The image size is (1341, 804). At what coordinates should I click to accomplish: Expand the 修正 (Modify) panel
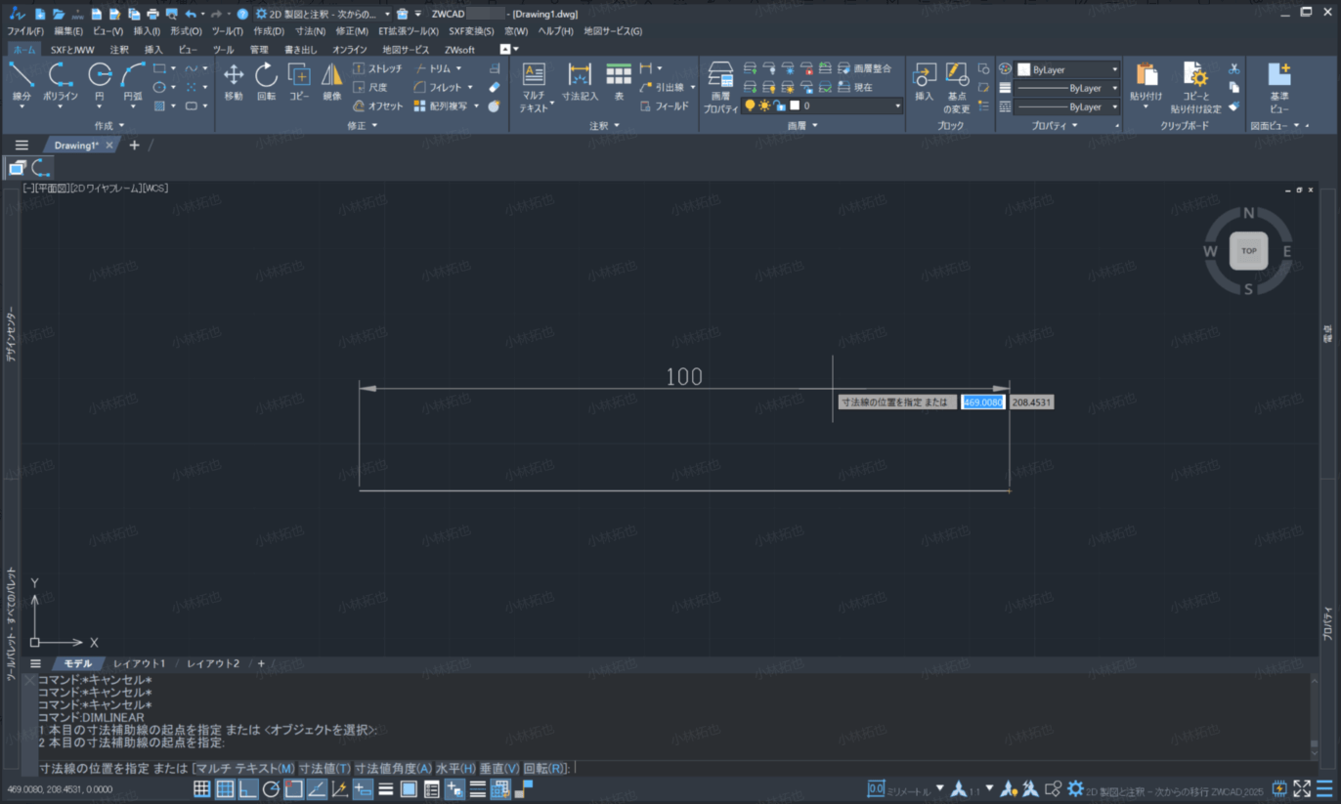pyautogui.click(x=362, y=126)
